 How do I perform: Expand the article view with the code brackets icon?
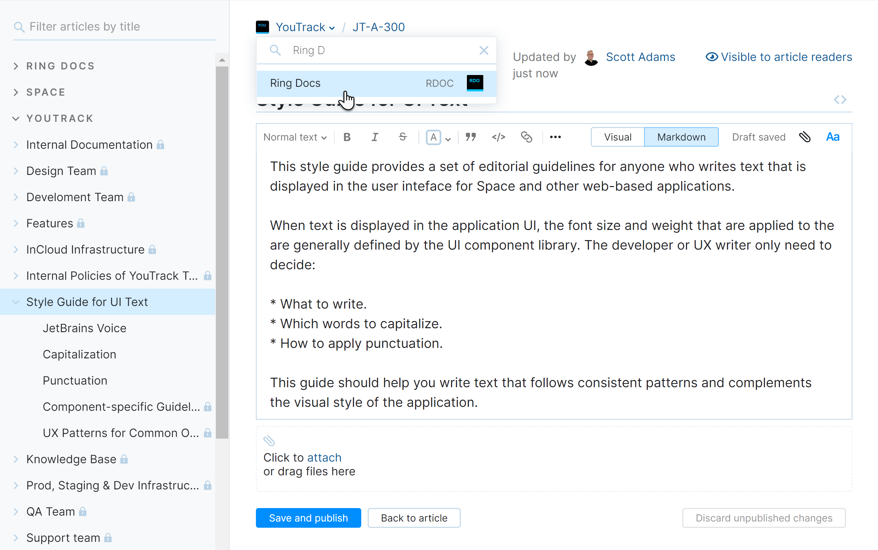point(840,99)
